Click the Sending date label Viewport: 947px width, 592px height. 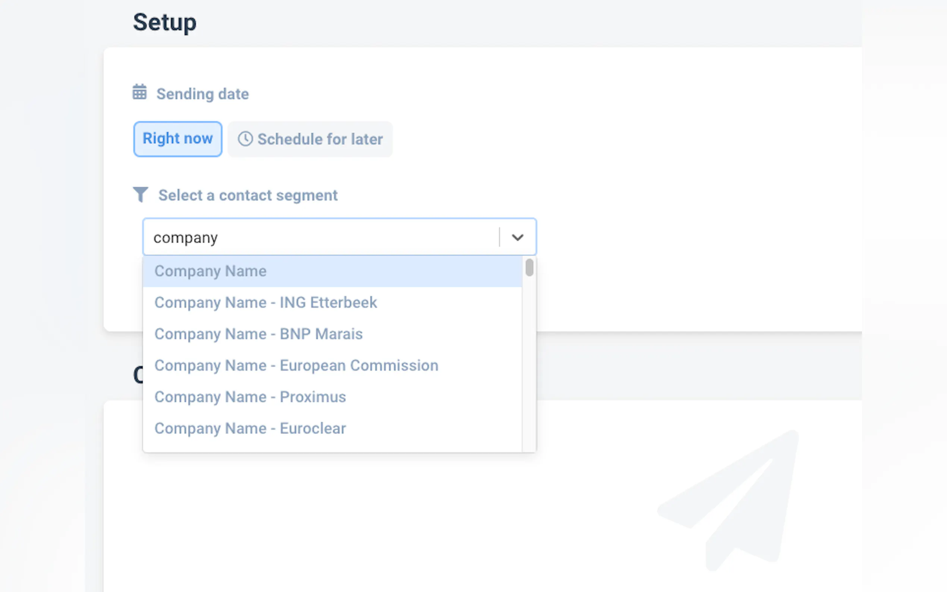[x=202, y=94]
